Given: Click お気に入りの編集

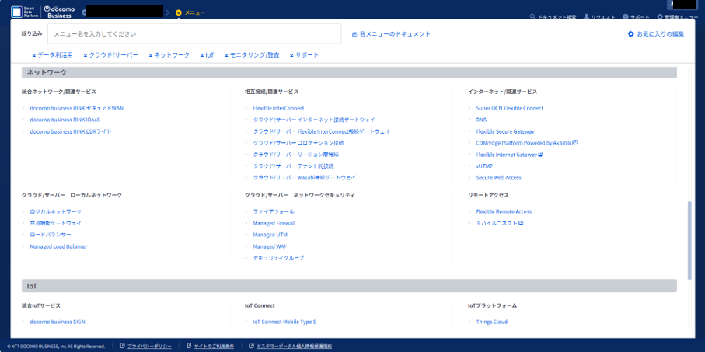Looking at the screenshot, I should click(x=656, y=33).
